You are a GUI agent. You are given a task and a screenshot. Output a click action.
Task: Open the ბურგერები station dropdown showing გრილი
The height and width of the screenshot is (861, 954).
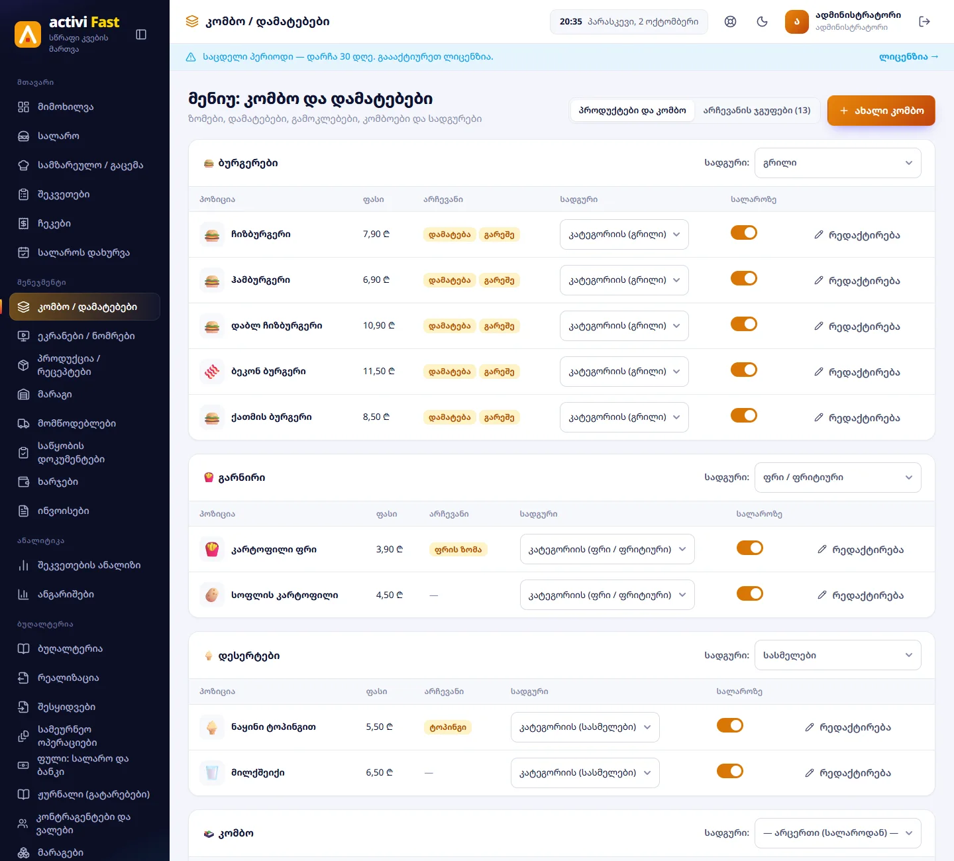click(838, 163)
